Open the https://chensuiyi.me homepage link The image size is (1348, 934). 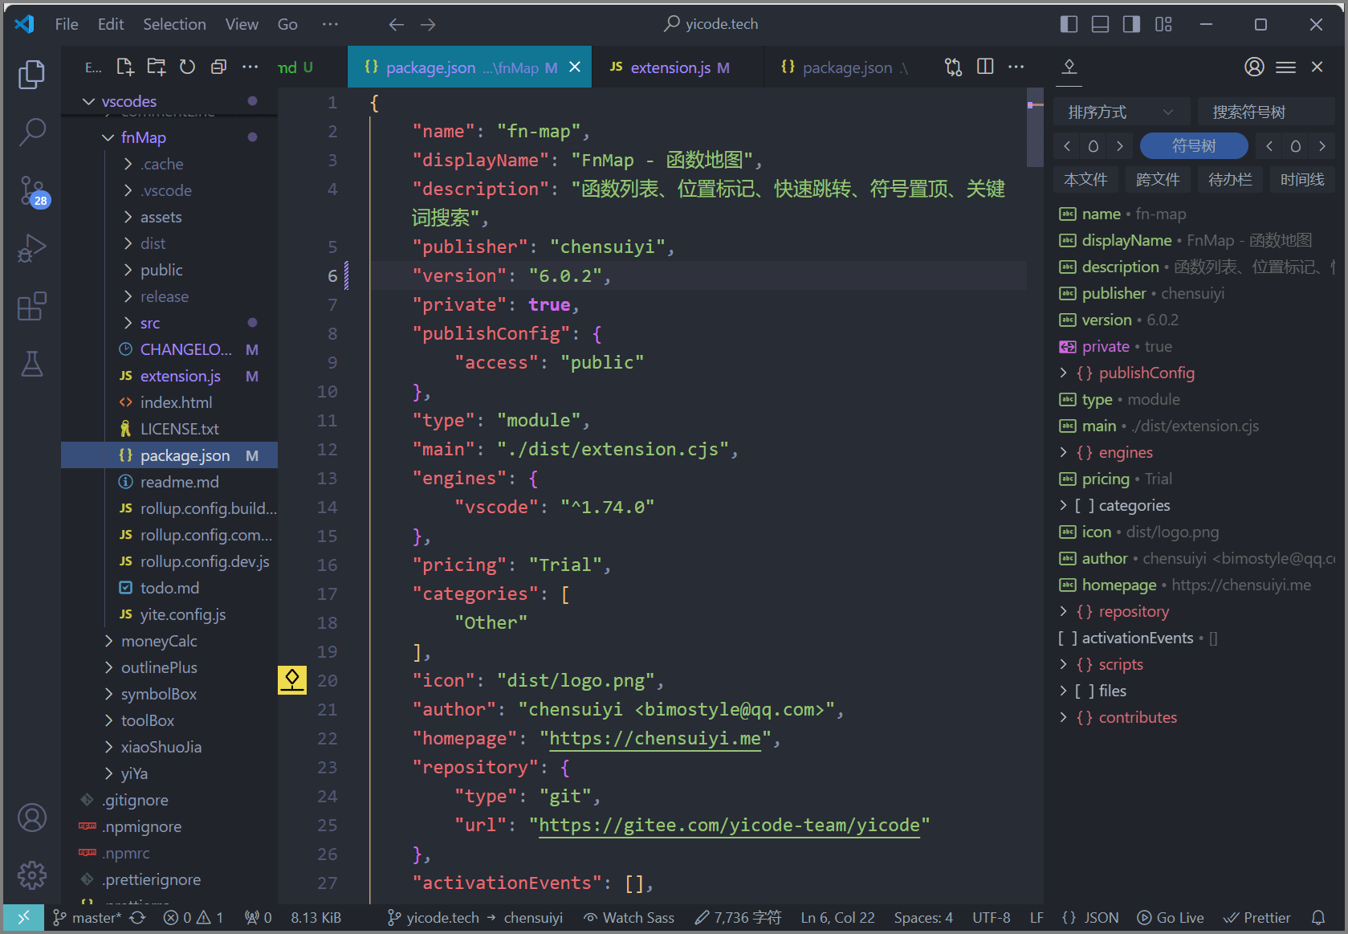(655, 738)
